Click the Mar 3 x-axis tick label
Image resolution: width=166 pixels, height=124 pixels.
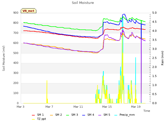[x=20, y=107]
